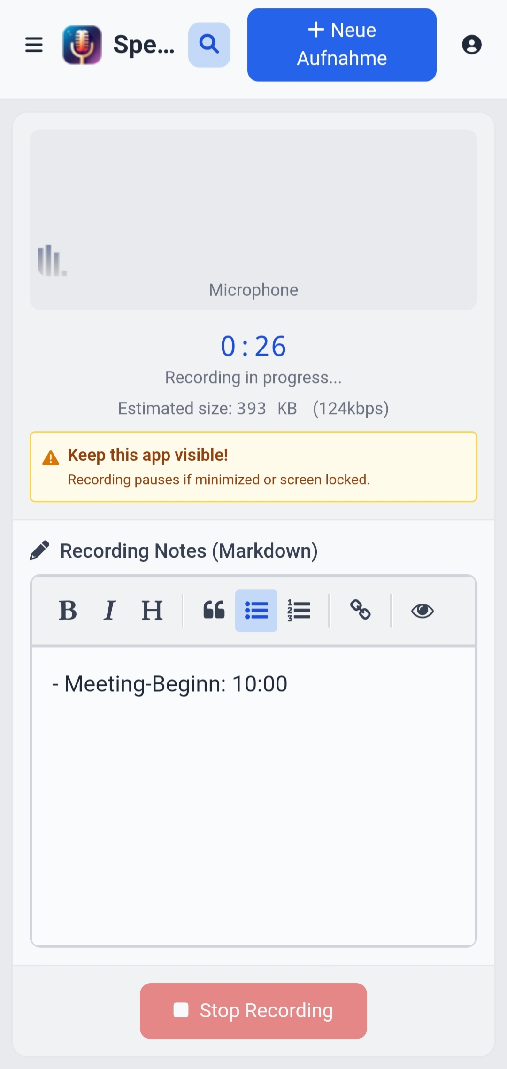Screen dimensions: 507x1069
Task: Click the warning triangle icon
Action: [x=51, y=458]
